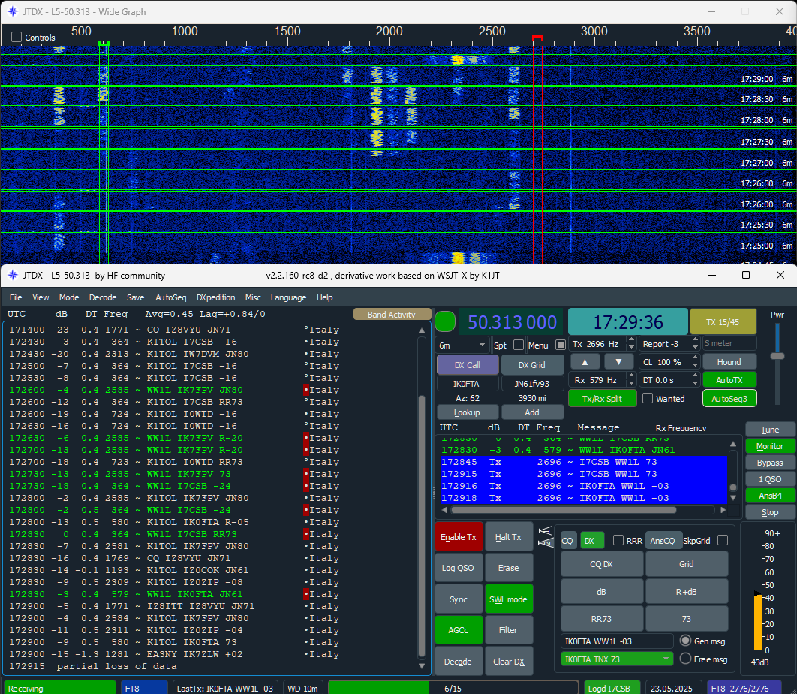
Task: Click the Tune button
Action: pyautogui.click(x=769, y=430)
